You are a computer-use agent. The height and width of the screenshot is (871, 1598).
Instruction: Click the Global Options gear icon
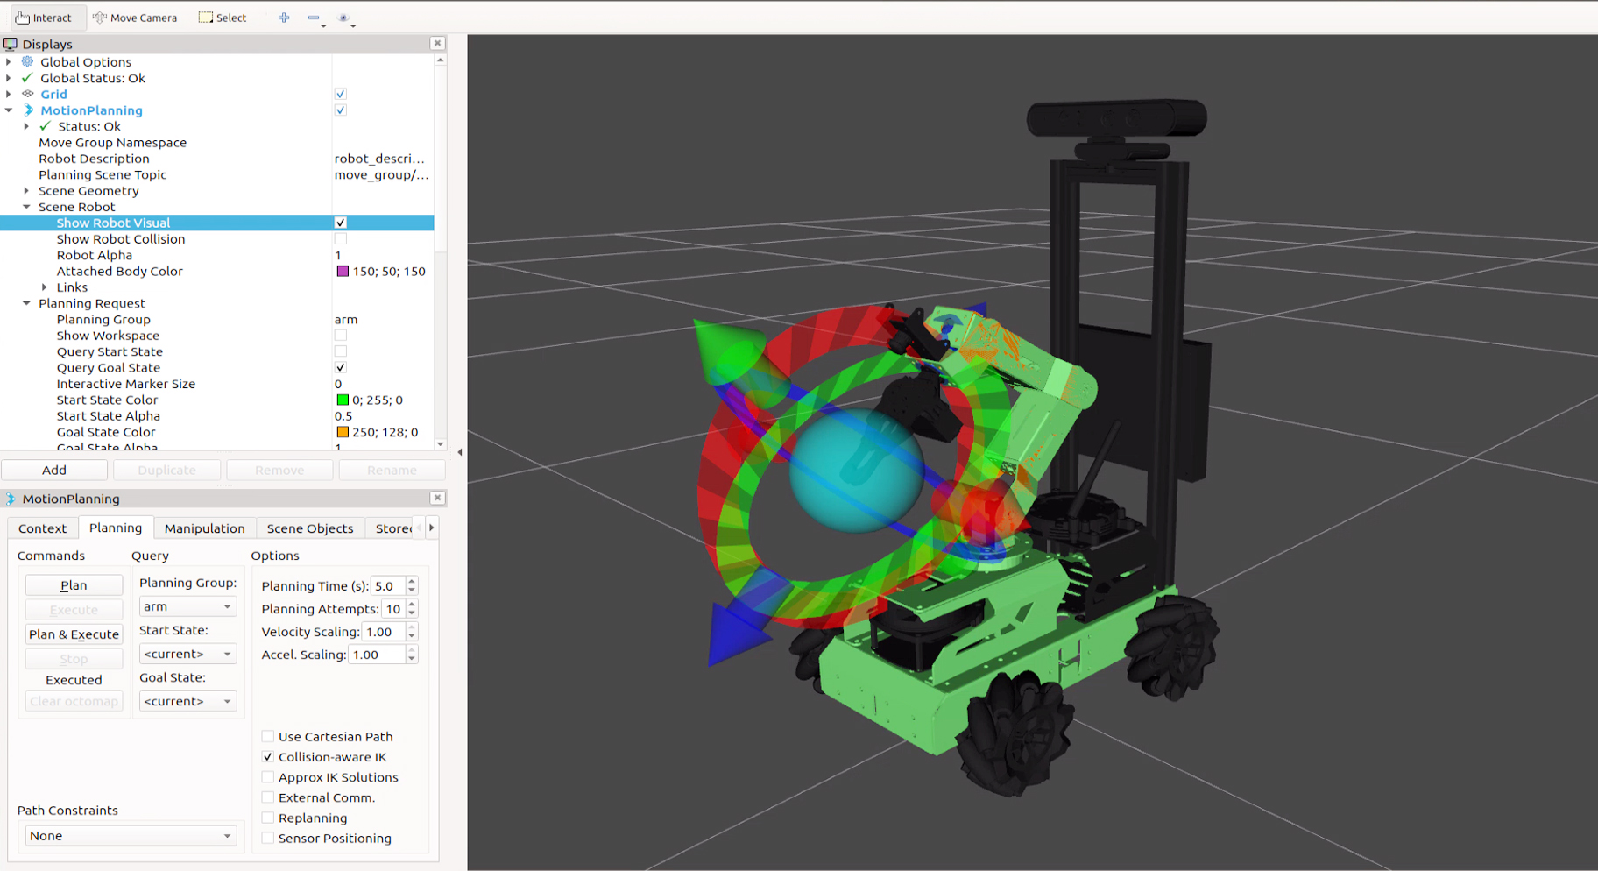pos(28,61)
